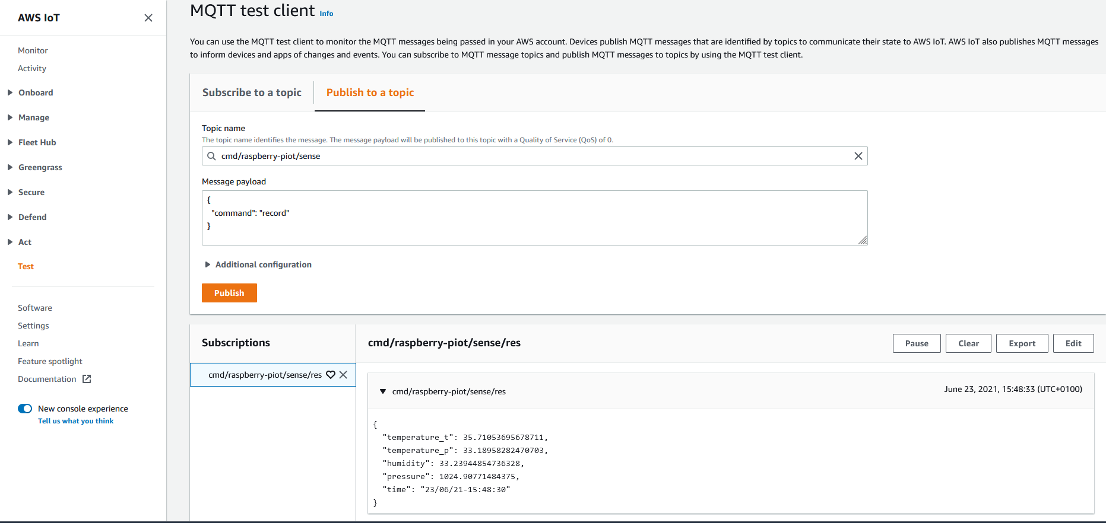Open Software in the sidebar

click(x=35, y=308)
